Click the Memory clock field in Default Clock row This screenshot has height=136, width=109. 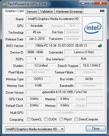point(65,105)
